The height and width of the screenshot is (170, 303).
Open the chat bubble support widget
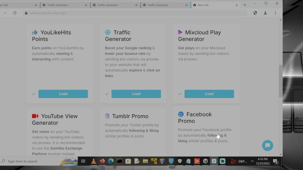click(267, 145)
